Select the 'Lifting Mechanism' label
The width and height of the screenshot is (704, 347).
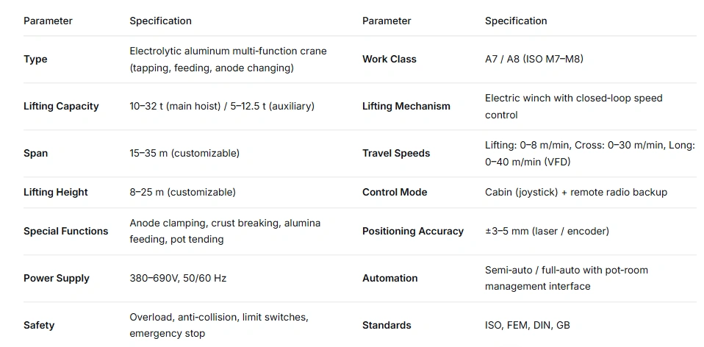[x=406, y=107]
